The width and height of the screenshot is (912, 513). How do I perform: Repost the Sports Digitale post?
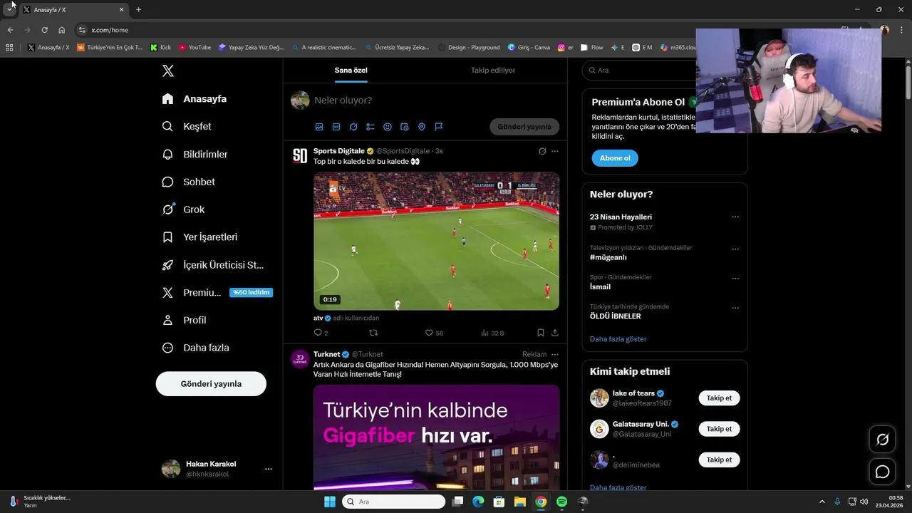373,333
